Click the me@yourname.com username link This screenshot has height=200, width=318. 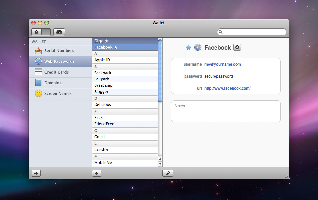click(223, 64)
